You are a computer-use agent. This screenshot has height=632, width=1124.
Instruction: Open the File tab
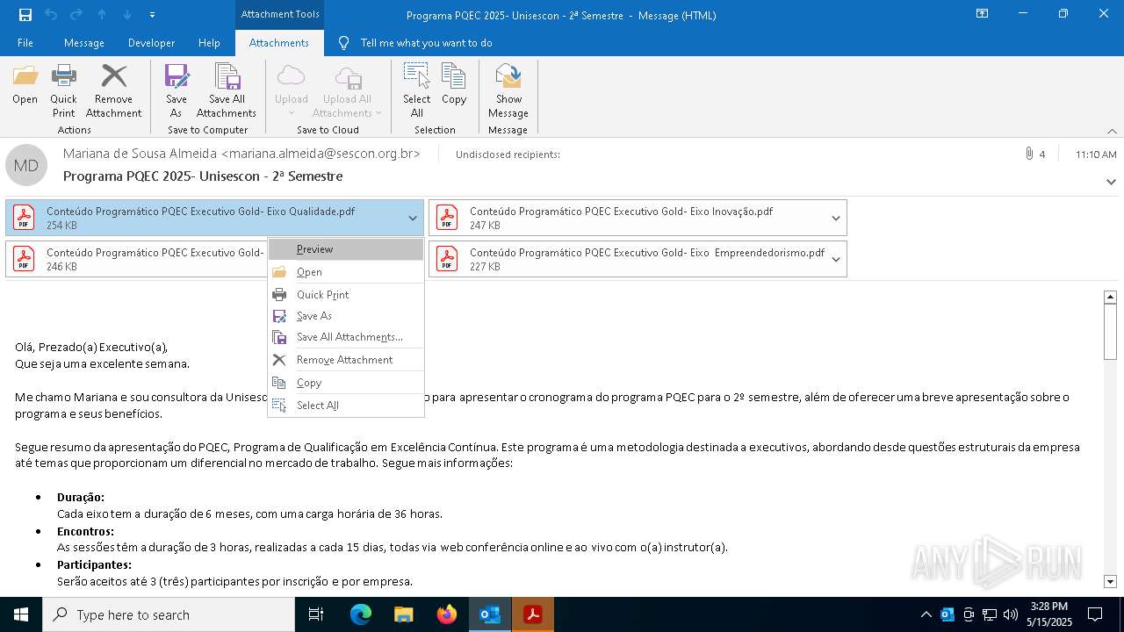(25, 43)
